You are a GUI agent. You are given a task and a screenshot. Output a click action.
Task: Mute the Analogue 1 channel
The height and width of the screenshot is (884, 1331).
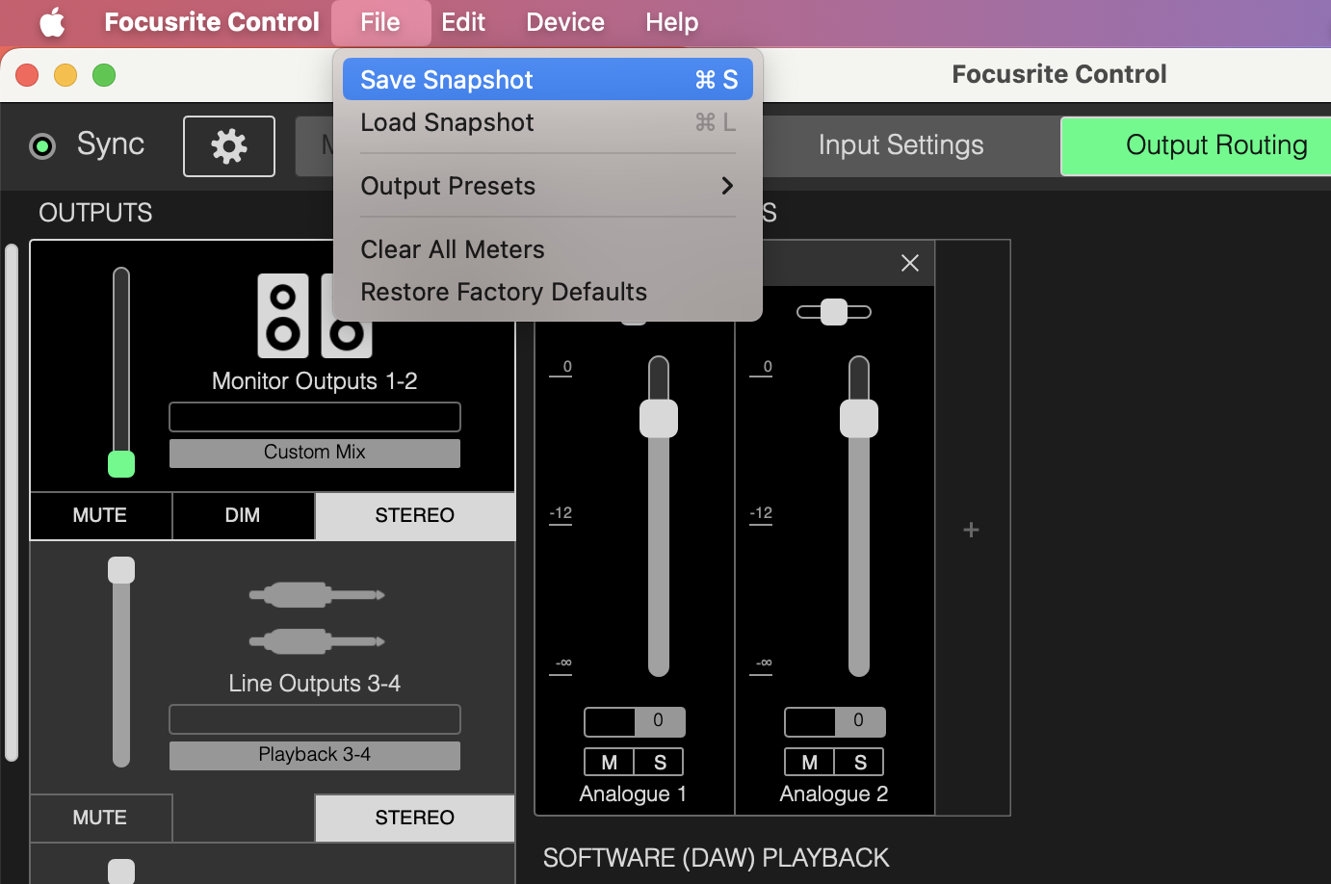click(610, 762)
